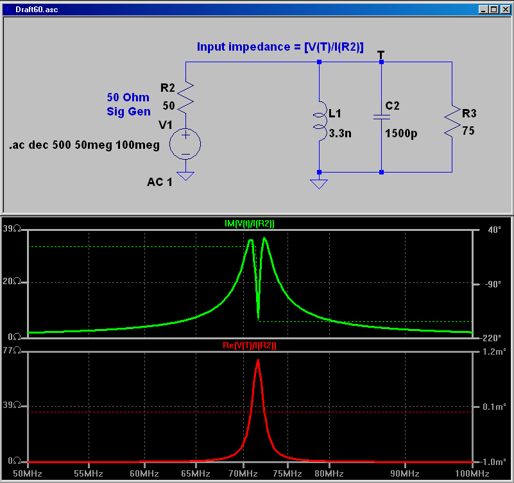Click the 75 value of R3
Screen dimensions: 514x483
[468, 131]
